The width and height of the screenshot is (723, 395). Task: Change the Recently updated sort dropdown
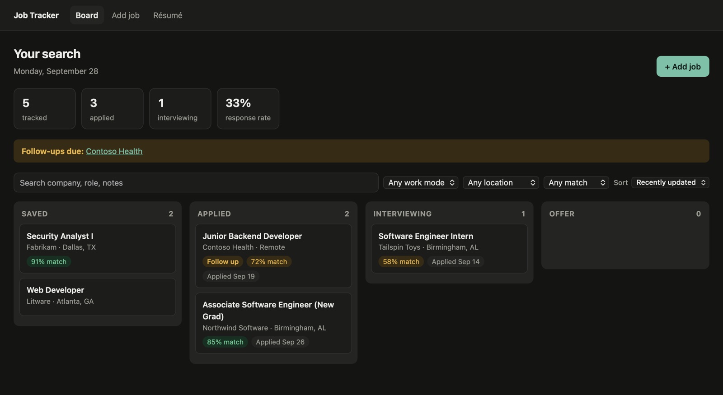[x=670, y=182]
